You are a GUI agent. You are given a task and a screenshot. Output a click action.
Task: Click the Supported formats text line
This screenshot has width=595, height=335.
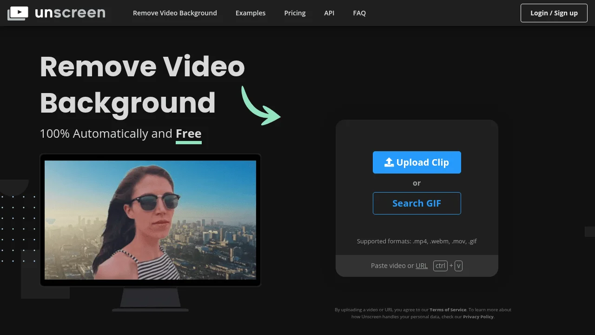pos(416,241)
